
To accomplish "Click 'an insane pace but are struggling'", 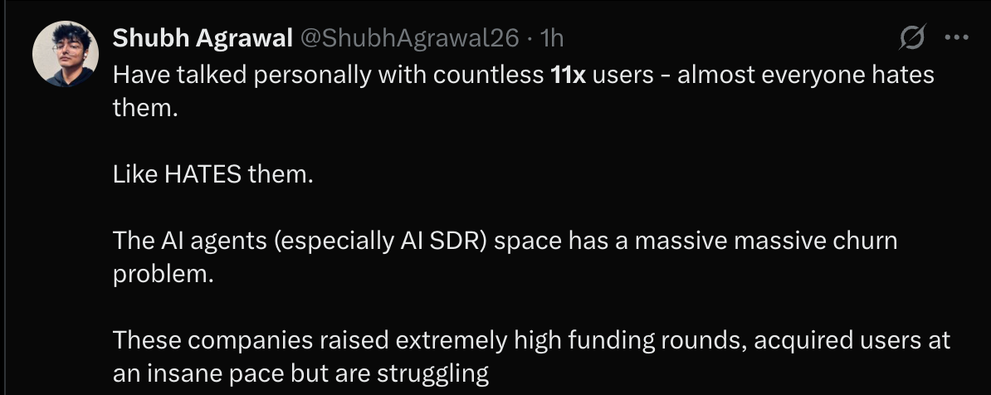I will pyautogui.click(x=300, y=374).
